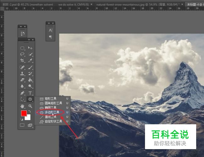Select the Clone Stamp tool
The width and height of the screenshot is (204, 157).
coord(22,74)
